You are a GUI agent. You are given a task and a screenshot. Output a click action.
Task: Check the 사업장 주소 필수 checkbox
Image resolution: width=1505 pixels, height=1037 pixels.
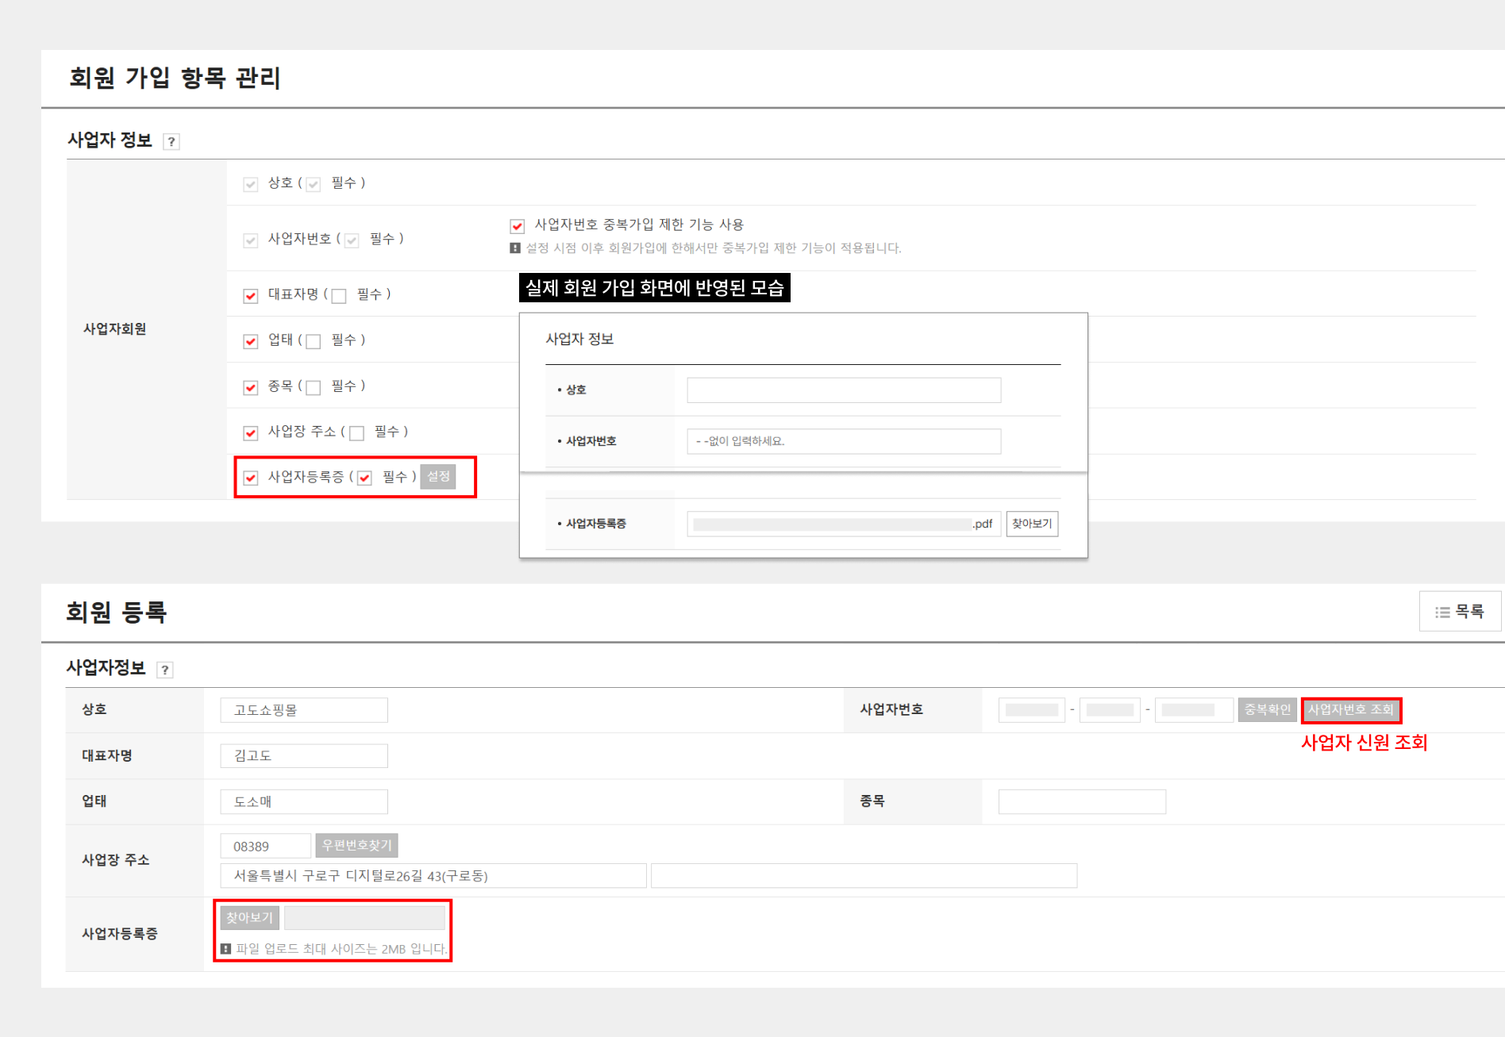357,432
